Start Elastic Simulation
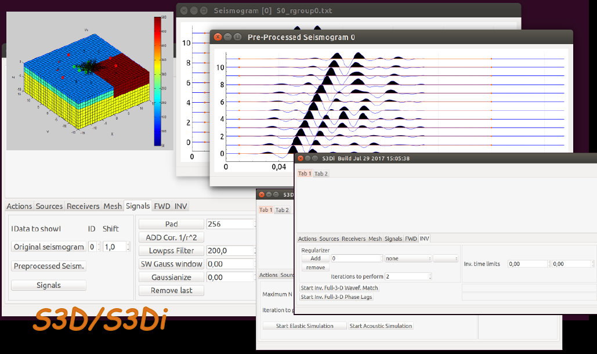 pos(305,326)
